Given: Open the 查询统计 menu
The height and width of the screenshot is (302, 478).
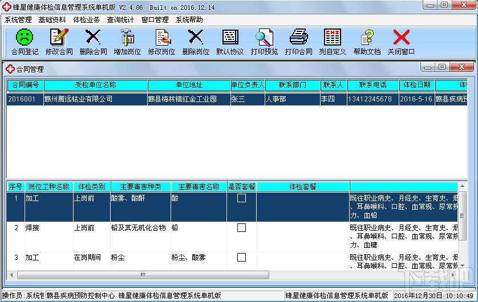Looking at the screenshot, I should pyautogui.click(x=120, y=20).
